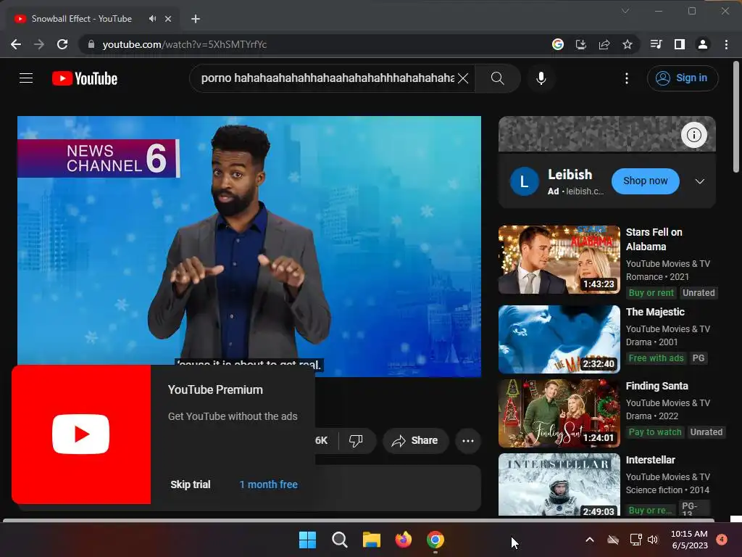
Task: Show hidden system tray icons
Action: point(589,540)
